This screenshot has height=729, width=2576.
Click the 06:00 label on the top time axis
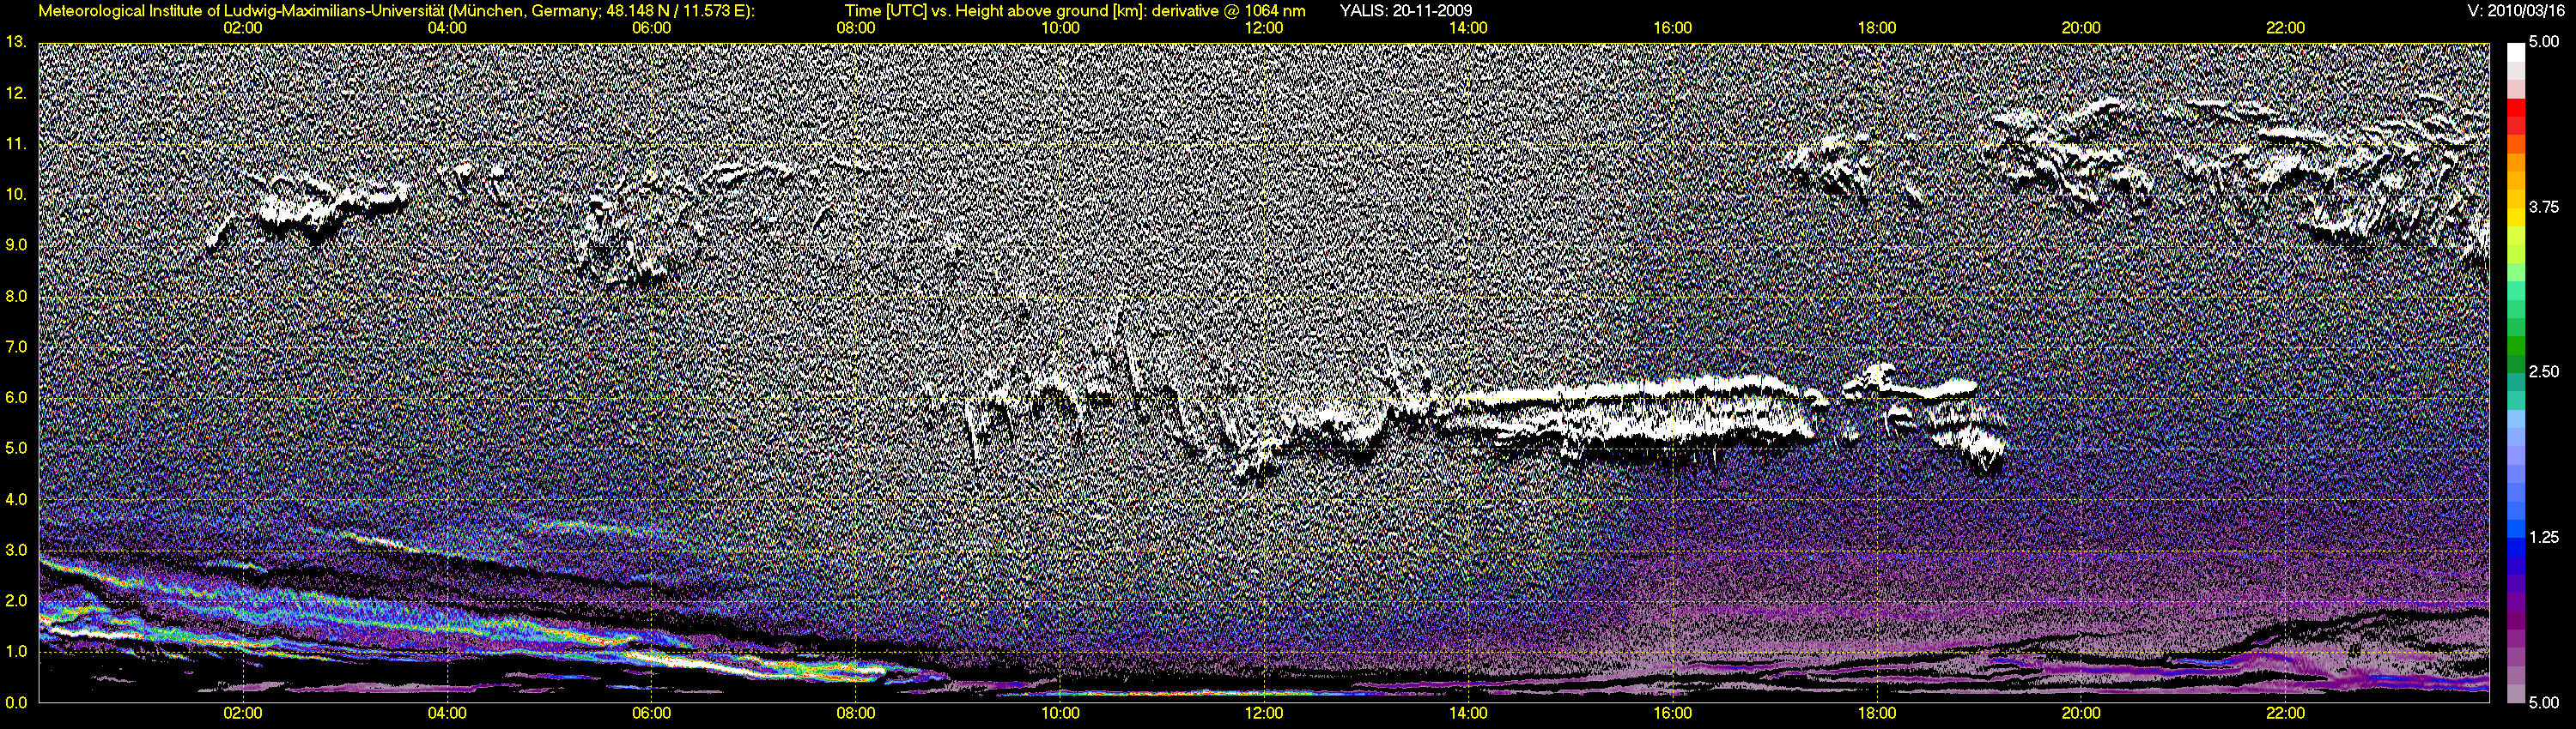coord(651,28)
